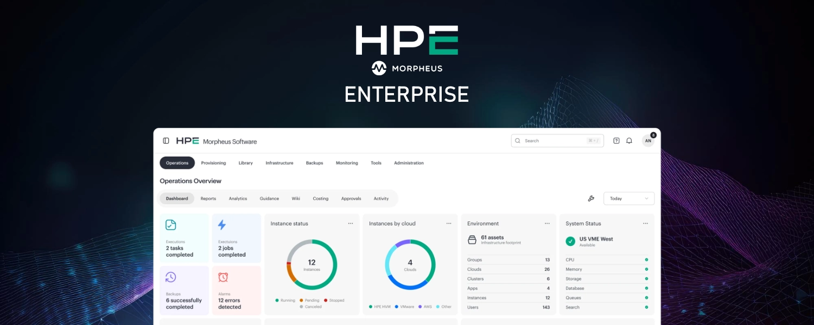Toggle the sidebar panel icon

(166, 141)
